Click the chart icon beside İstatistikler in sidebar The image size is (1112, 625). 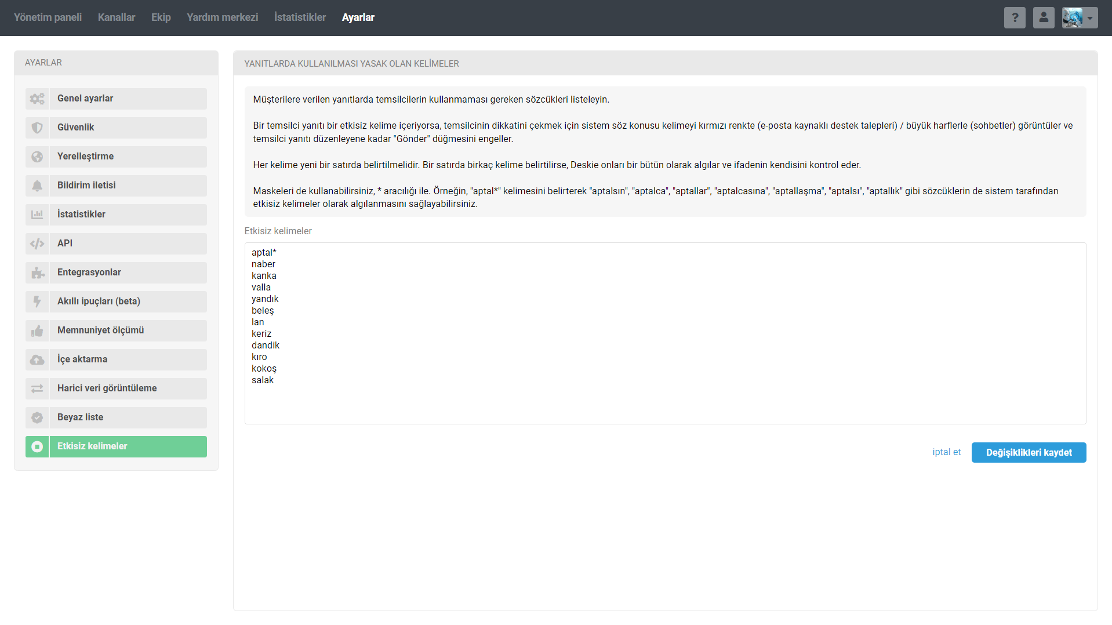point(37,215)
